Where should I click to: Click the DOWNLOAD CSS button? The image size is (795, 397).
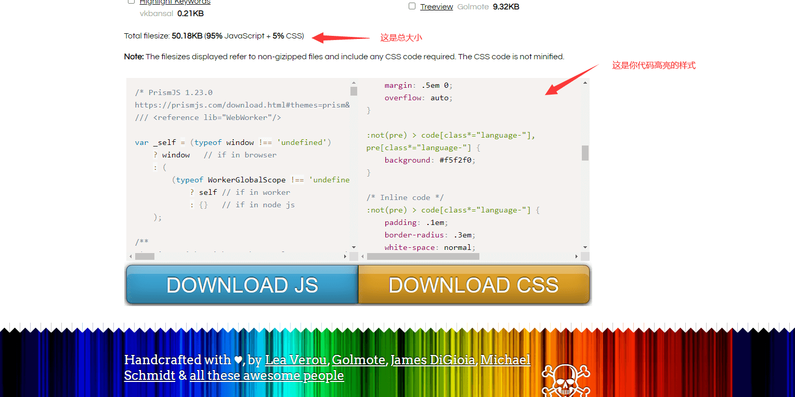pyautogui.click(x=474, y=284)
